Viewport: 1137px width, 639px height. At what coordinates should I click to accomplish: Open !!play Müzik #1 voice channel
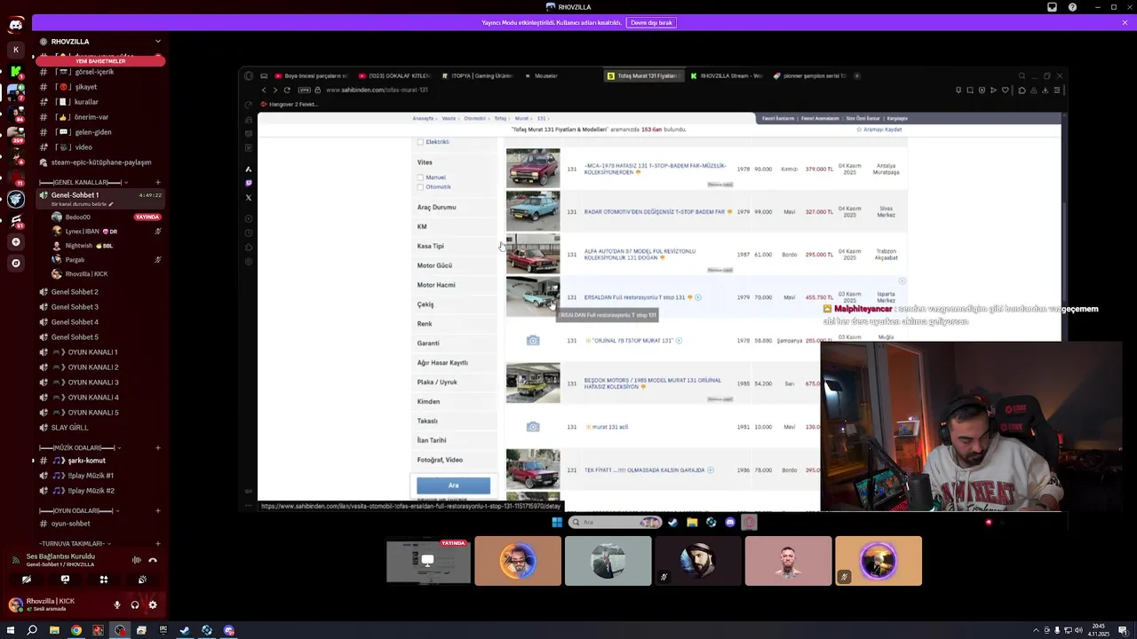click(91, 476)
